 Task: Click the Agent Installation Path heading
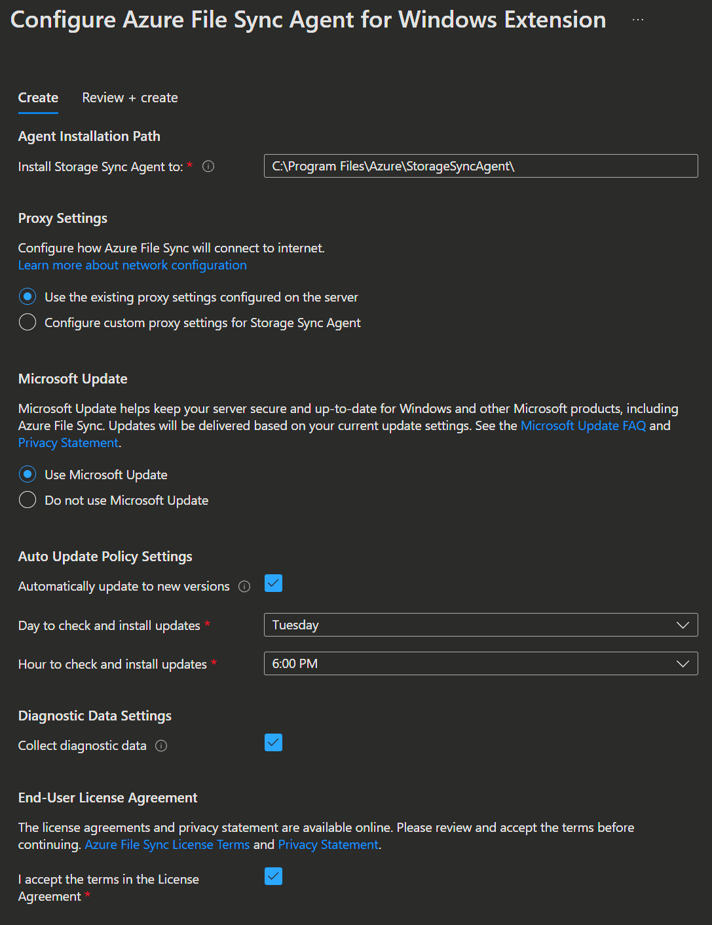click(89, 136)
